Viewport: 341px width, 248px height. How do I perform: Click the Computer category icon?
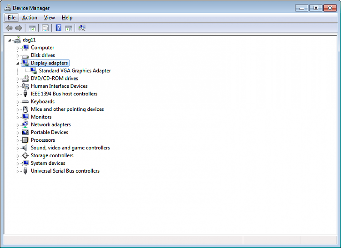pos(25,48)
